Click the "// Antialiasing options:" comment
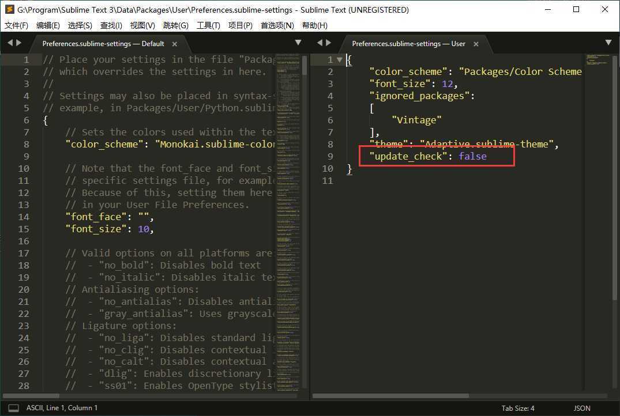This screenshot has width=620, height=416. tap(132, 290)
